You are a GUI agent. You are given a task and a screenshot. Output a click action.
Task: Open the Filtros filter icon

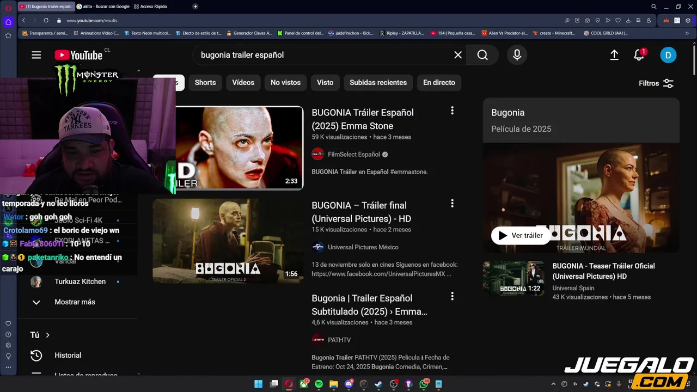pyautogui.click(x=668, y=83)
